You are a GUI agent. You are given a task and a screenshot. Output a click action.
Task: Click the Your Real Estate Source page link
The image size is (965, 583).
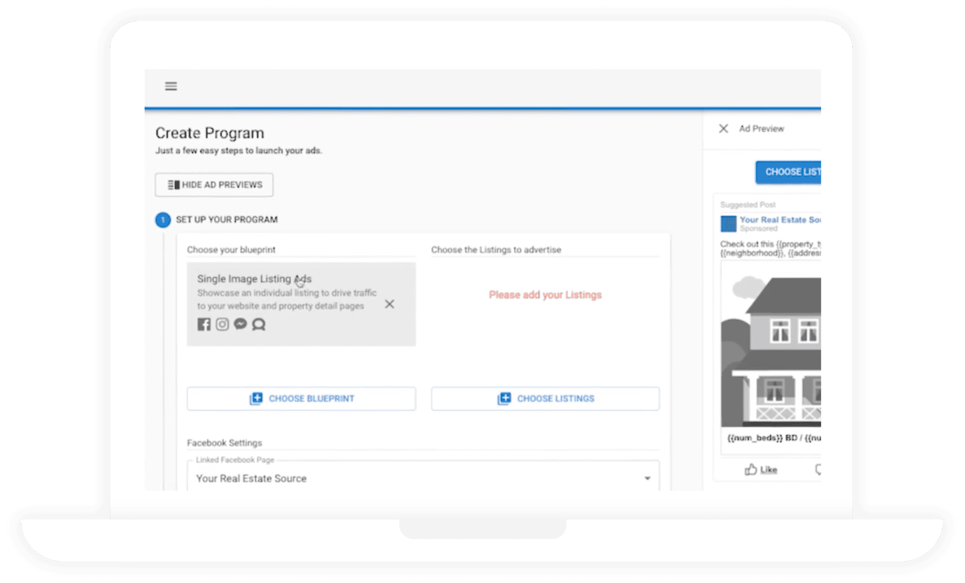pyautogui.click(x=779, y=220)
